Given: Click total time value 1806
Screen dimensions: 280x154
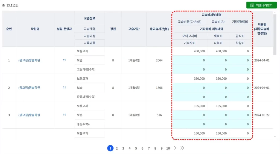Looking at the screenshot, I should coord(159,88).
